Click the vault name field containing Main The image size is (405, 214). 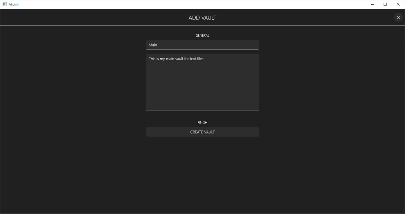coord(202,45)
